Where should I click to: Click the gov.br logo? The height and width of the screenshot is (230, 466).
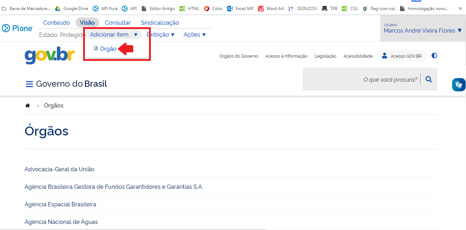(49, 56)
